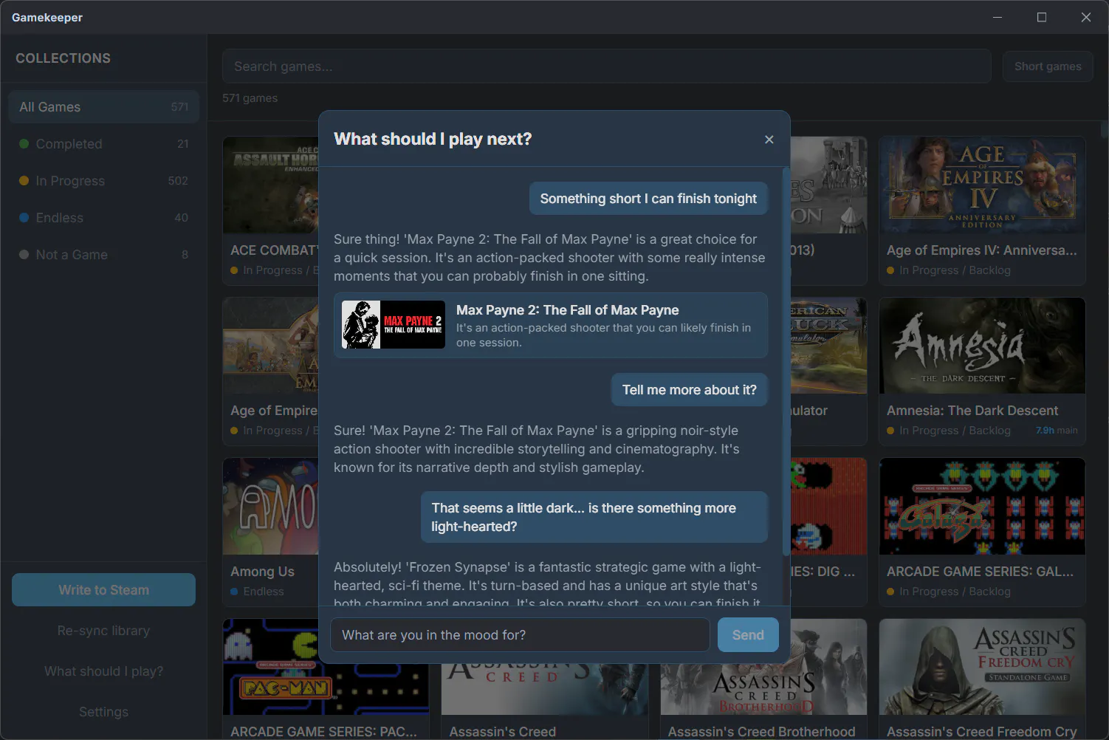Screen dimensions: 1109x740
Task: Open the Among Us cover art
Action: 271,507
